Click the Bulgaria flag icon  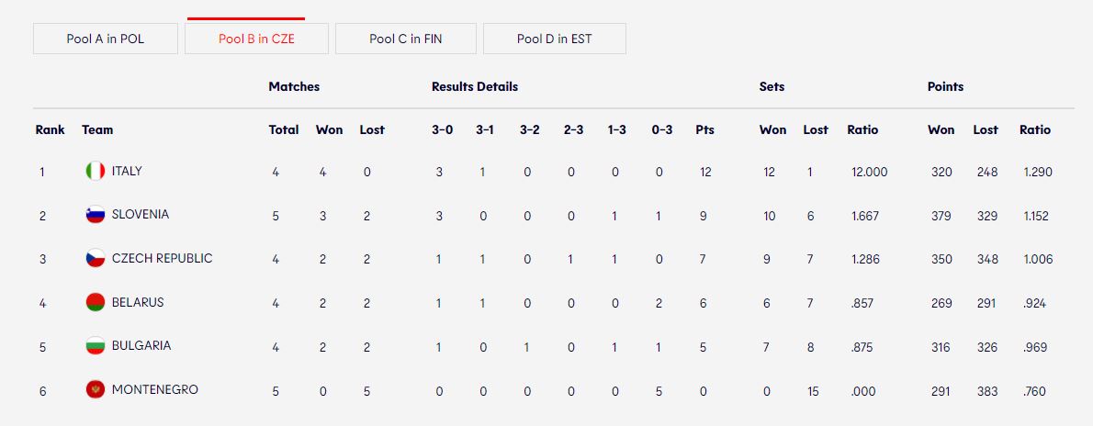96,346
